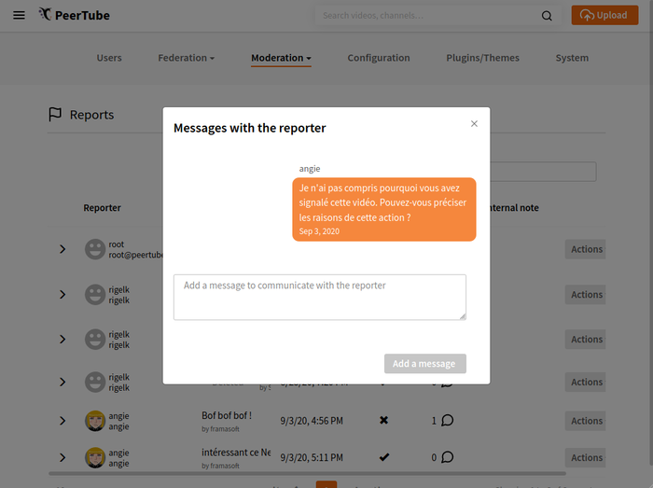Open the Configuration tab
Viewport: 653px width, 488px height.
pyautogui.click(x=379, y=58)
